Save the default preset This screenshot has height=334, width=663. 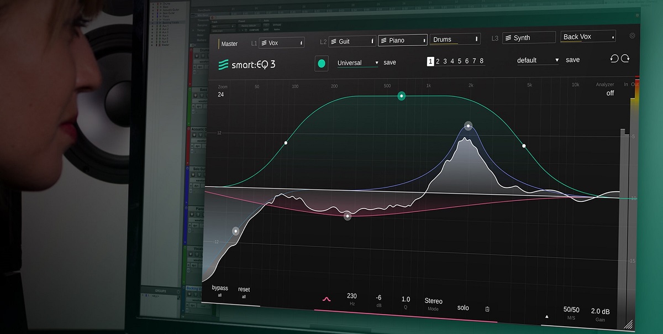[573, 60]
